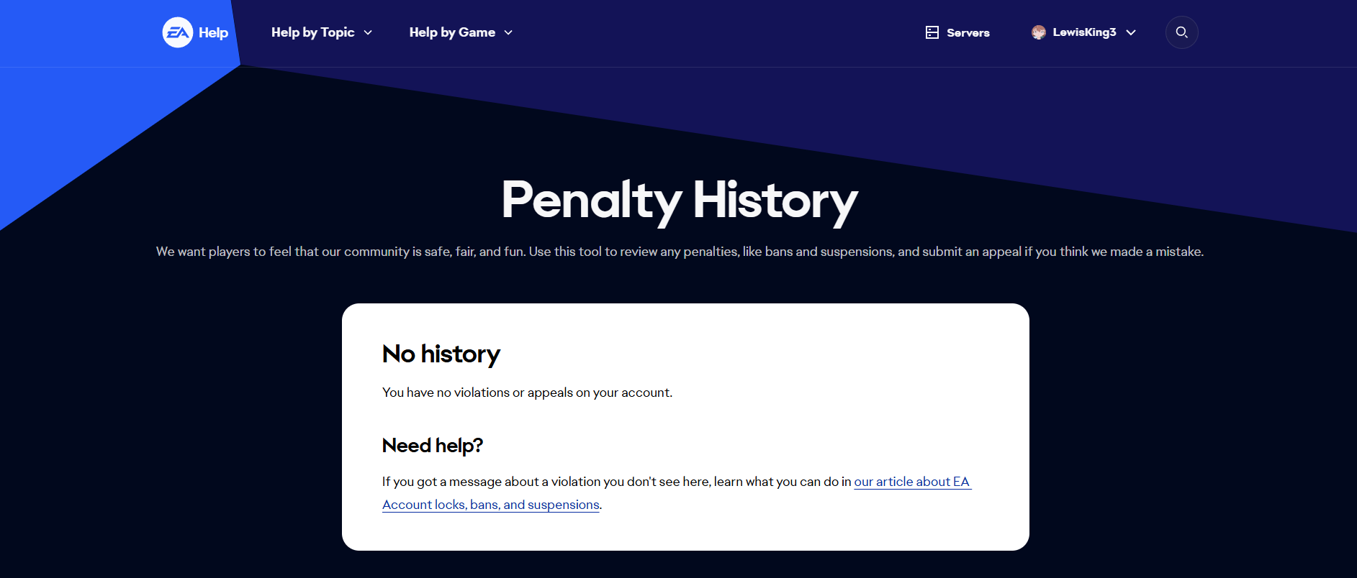1357x578 pixels.
Task: Open the Help by Game menu
Action: pos(452,32)
